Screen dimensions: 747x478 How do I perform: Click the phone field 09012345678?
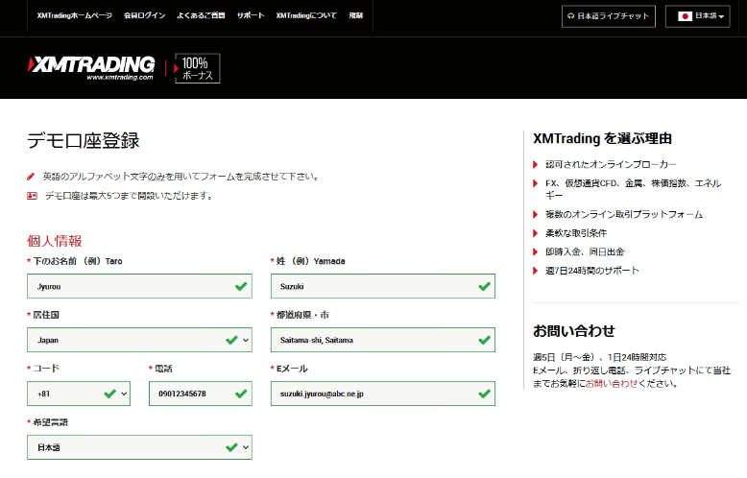201,394
